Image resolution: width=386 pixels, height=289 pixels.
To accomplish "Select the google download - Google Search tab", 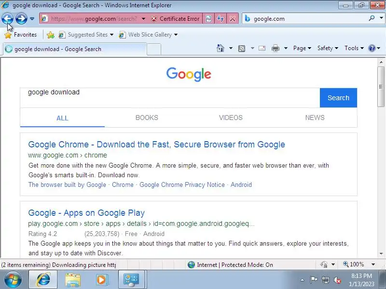I will [x=75, y=49].
